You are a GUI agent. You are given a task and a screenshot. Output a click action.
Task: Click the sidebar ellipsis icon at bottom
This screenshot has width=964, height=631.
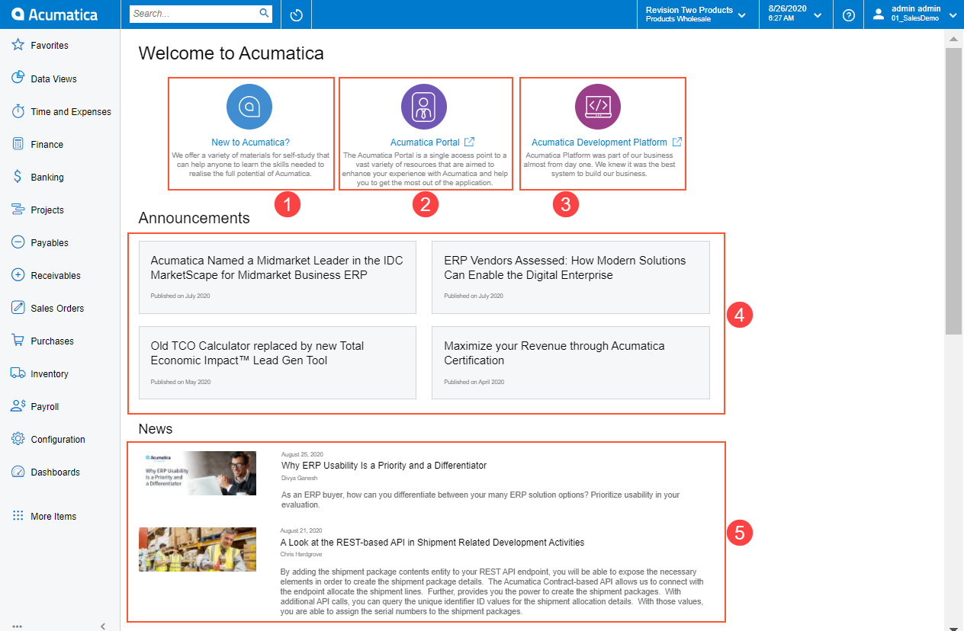pyautogui.click(x=18, y=626)
